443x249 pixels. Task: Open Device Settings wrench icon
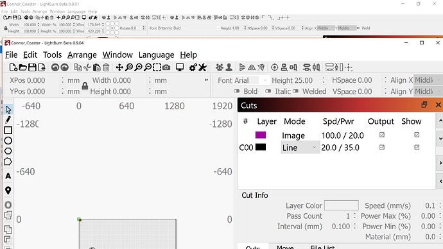[202, 67]
